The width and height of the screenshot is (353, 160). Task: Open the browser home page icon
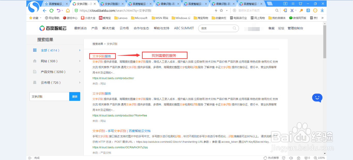(68, 11)
